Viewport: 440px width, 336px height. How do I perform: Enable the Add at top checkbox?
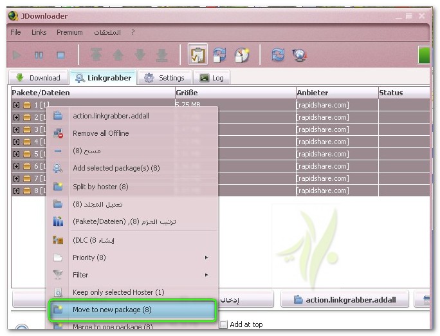pos(223,324)
